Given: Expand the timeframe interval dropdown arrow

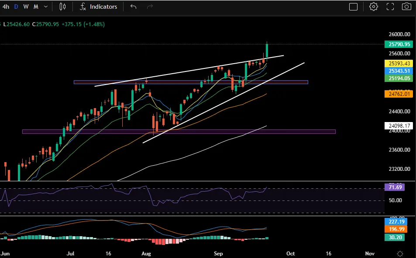Looking at the screenshot, I should point(46,7).
